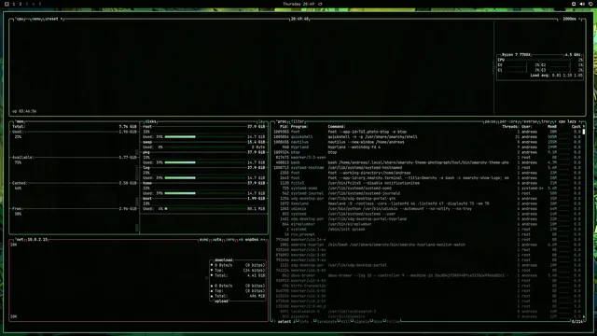Select the Hyprland process row
Screen dimensions: 597x336
coord(427,147)
